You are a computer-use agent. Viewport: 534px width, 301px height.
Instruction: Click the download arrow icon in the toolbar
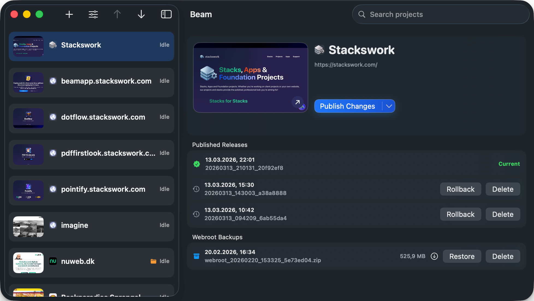141,14
